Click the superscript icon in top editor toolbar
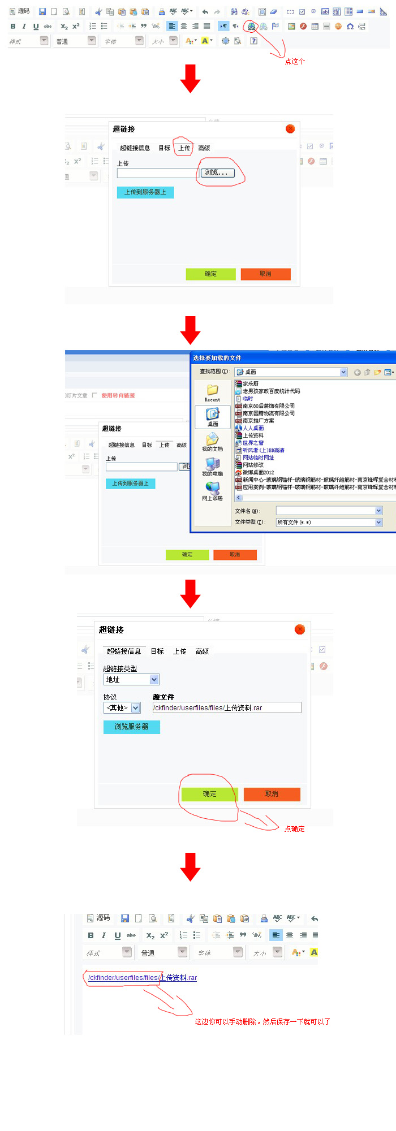 76,26
